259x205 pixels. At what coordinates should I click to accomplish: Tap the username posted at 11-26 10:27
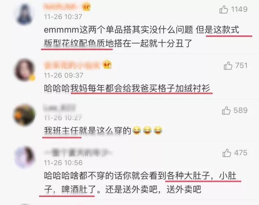(59, 108)
